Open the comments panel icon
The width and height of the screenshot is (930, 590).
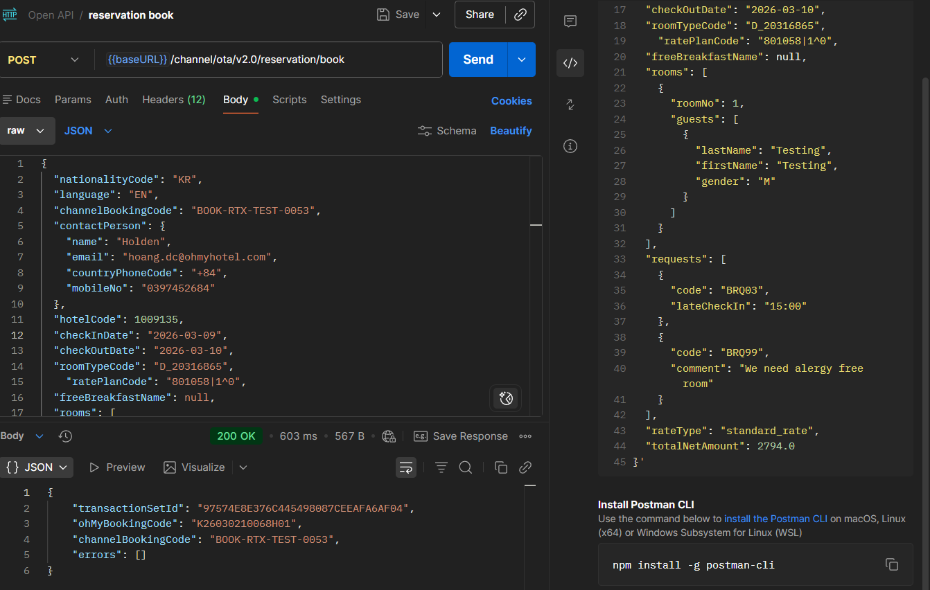click(x=570, y=21)
